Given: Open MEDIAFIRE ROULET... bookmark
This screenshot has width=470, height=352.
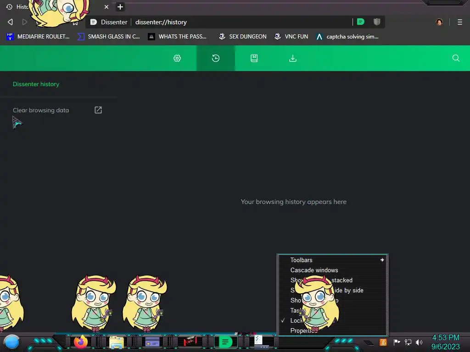Looking at the screenshot, I should (38, 37).
